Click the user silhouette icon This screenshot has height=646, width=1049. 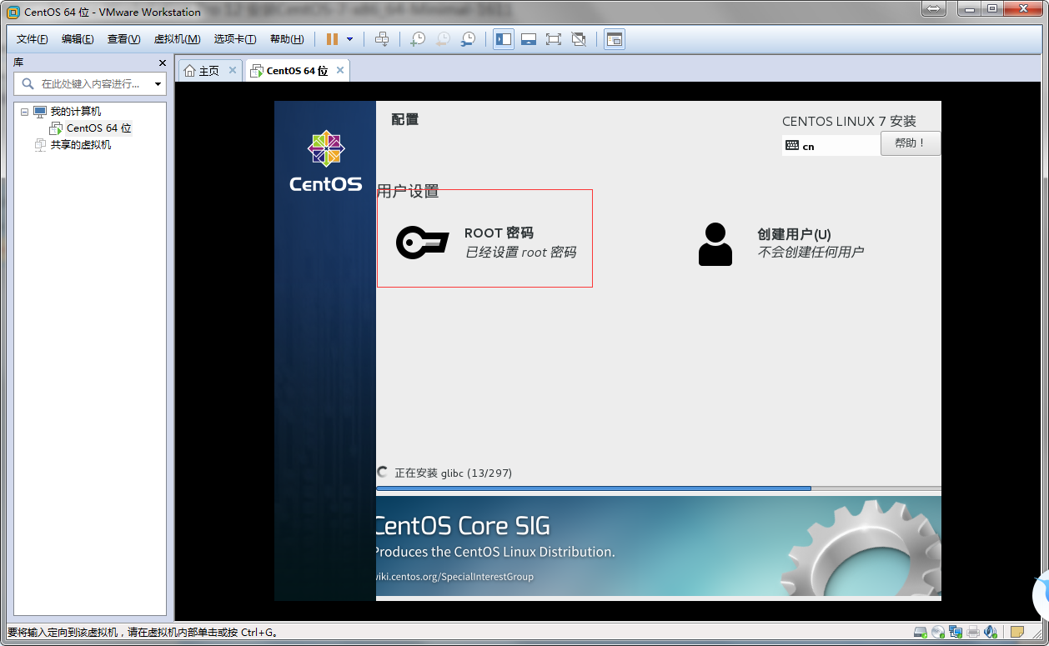pos(715,243)
